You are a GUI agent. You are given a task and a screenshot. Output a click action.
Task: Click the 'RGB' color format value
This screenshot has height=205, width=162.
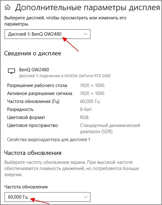[84, 117]
